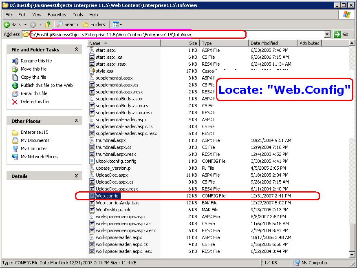This screenshot has width=357, height=268.
Task: Open the Favorites menu
Action: 57,15
